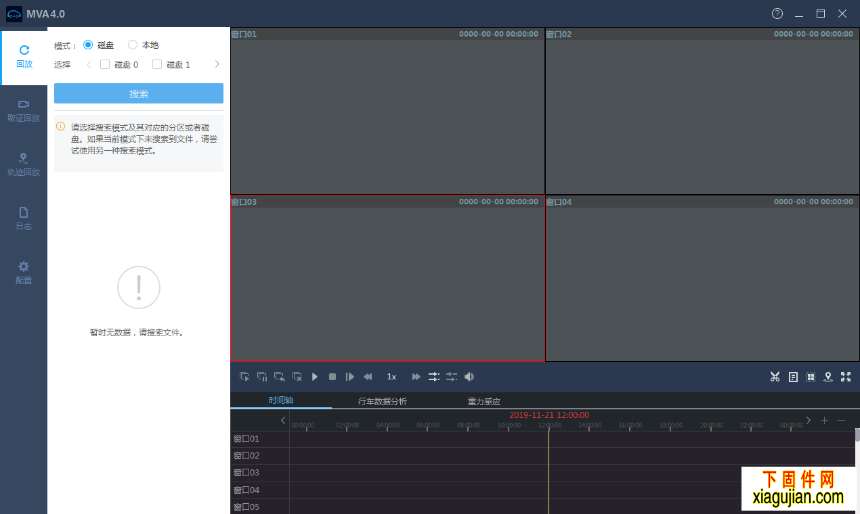Open 轨迹回放 track playback section
Screen dimensions: 860x514
tap(24, 165)
